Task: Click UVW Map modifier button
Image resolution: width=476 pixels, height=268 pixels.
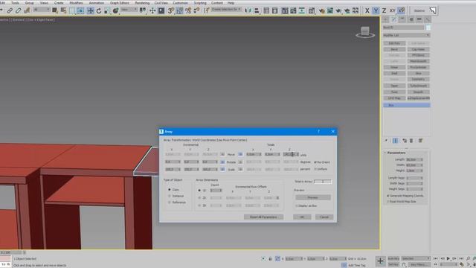Action: [x=394, y=98]
